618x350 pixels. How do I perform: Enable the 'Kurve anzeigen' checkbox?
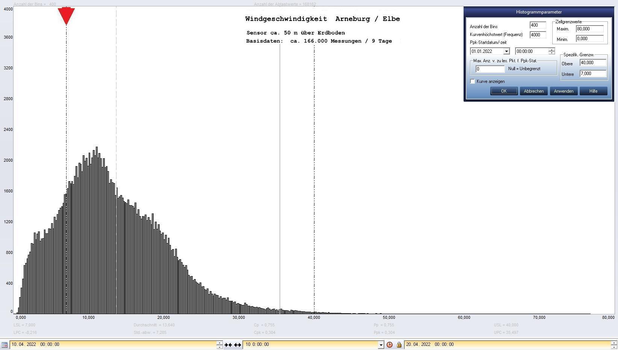pyautogui.click(x=473, y=81)
